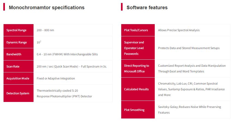Click the Detection System label cell
The height and width of the screenshot is (122, 249).
[x=18, y=93]
